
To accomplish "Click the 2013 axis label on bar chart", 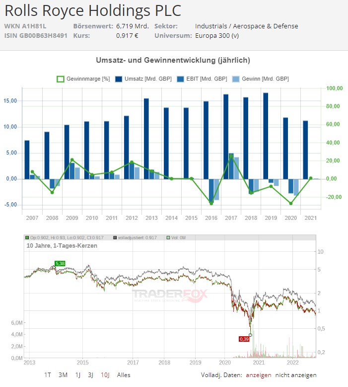I will click(x=151, y=218).
